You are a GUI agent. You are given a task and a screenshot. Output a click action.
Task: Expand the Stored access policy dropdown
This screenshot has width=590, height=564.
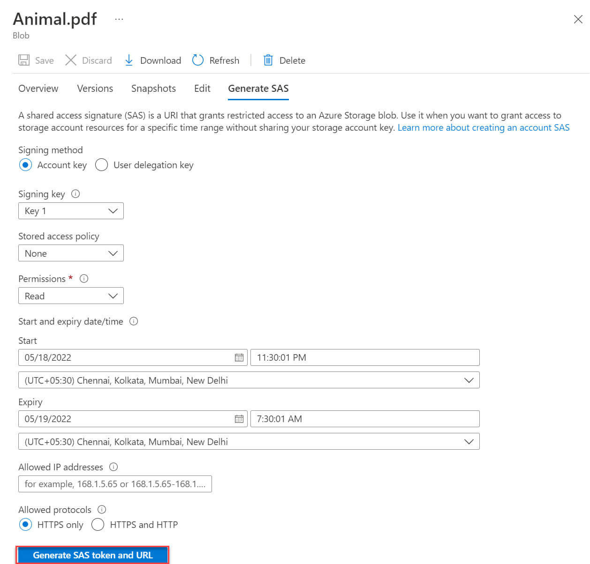(70, 253)
